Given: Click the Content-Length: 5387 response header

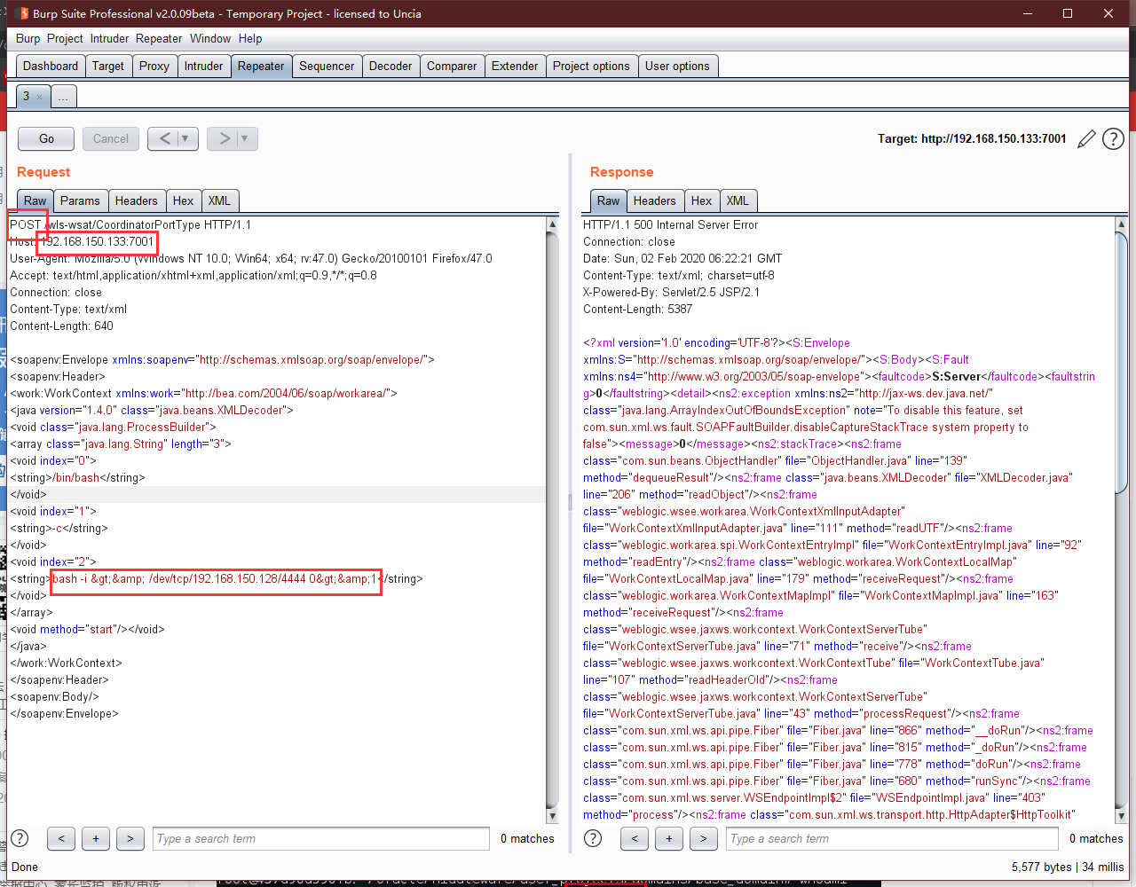Looking at the screenshot, I should pyautogui.click(x=637, y=309).
